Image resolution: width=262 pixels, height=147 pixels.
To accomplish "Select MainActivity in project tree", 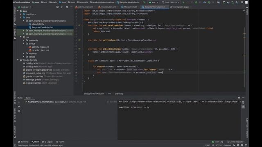I will 38,24.
